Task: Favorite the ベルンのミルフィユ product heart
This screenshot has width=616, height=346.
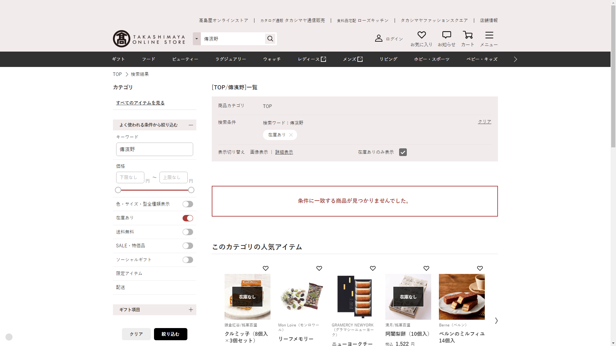Action: [480, 268]
